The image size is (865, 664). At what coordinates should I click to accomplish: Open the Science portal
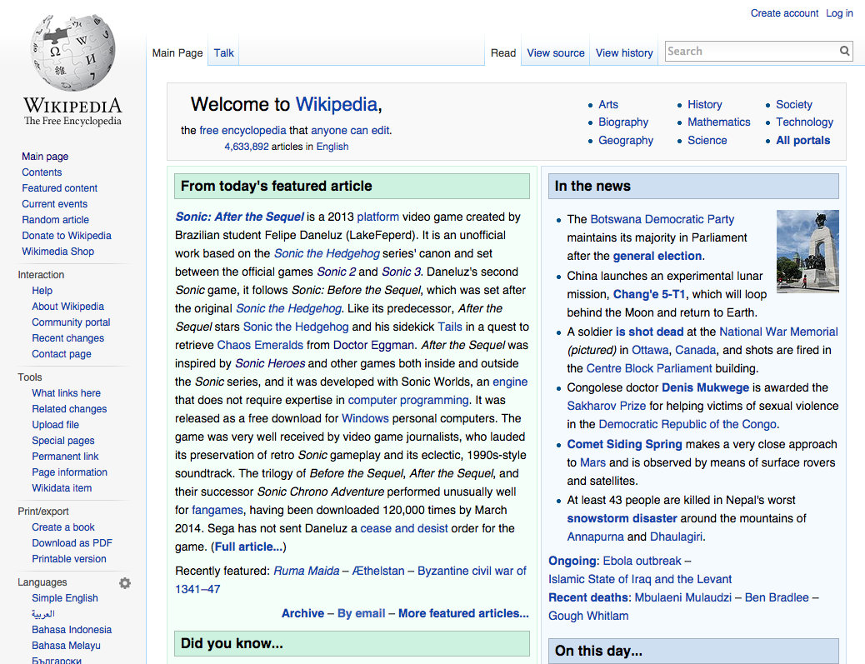pos(707,140)
